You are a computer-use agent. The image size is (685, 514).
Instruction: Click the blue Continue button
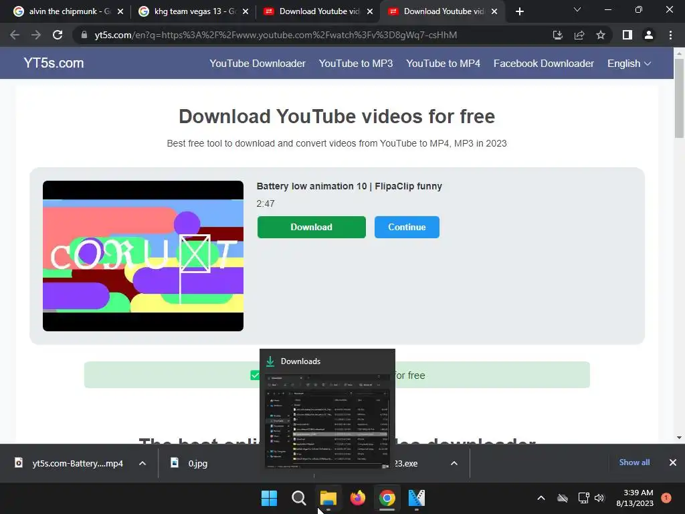click(407, 227)
